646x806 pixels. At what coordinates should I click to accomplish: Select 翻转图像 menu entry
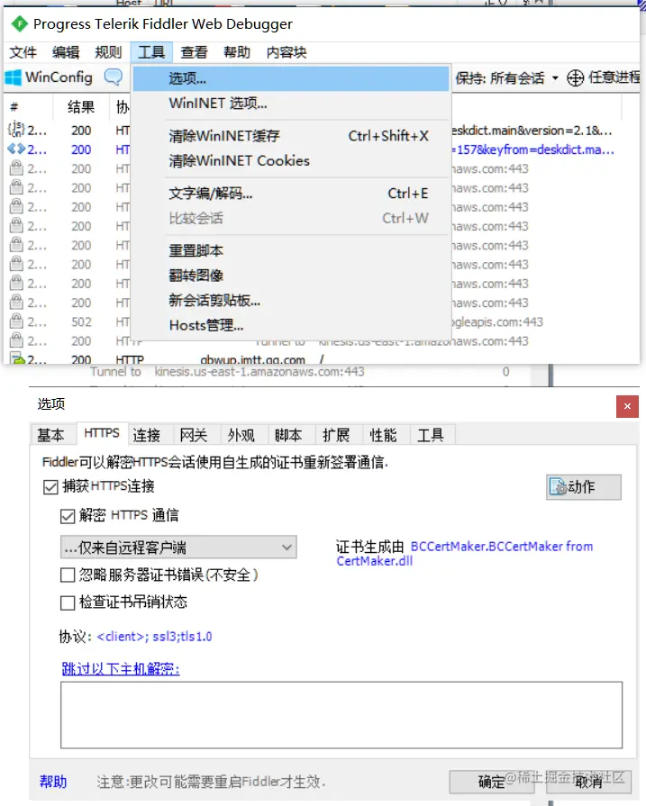[x=291, y=276]
